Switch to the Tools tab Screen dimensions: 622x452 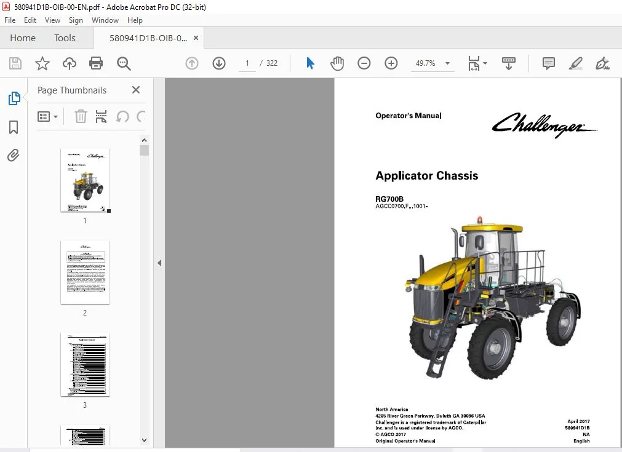coord(65,38)
